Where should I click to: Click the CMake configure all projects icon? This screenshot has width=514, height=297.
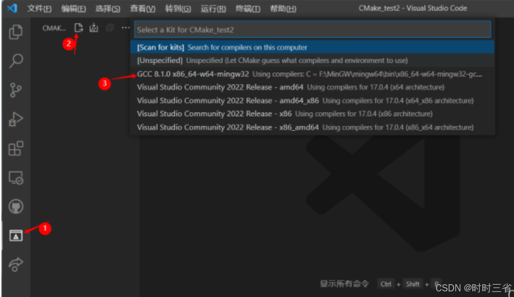78,28
